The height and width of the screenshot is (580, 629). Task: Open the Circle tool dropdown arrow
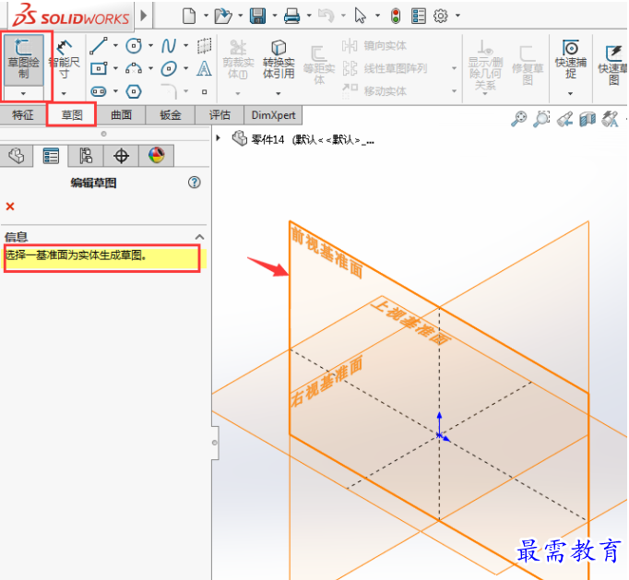[x=151, y=46]
